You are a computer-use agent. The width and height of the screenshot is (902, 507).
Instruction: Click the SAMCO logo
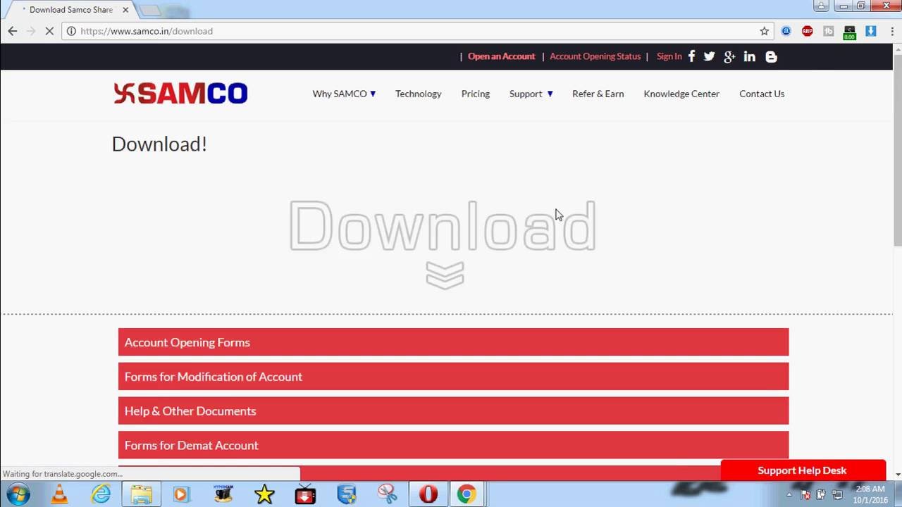180,93
